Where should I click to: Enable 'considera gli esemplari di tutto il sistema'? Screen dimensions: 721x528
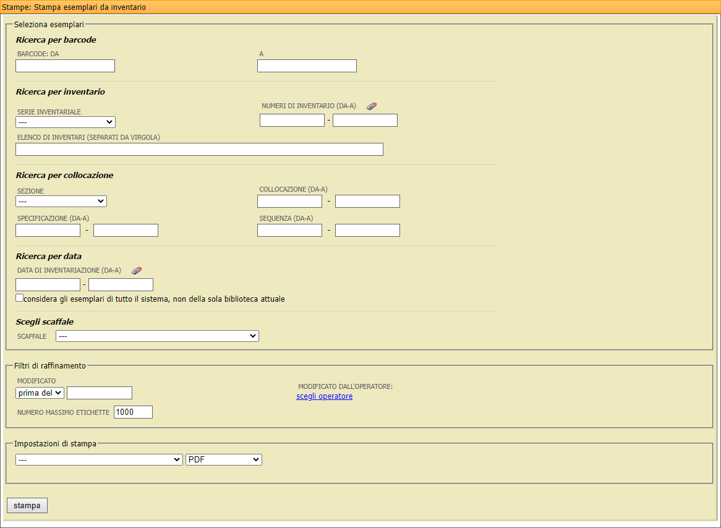tap(19, 297)
